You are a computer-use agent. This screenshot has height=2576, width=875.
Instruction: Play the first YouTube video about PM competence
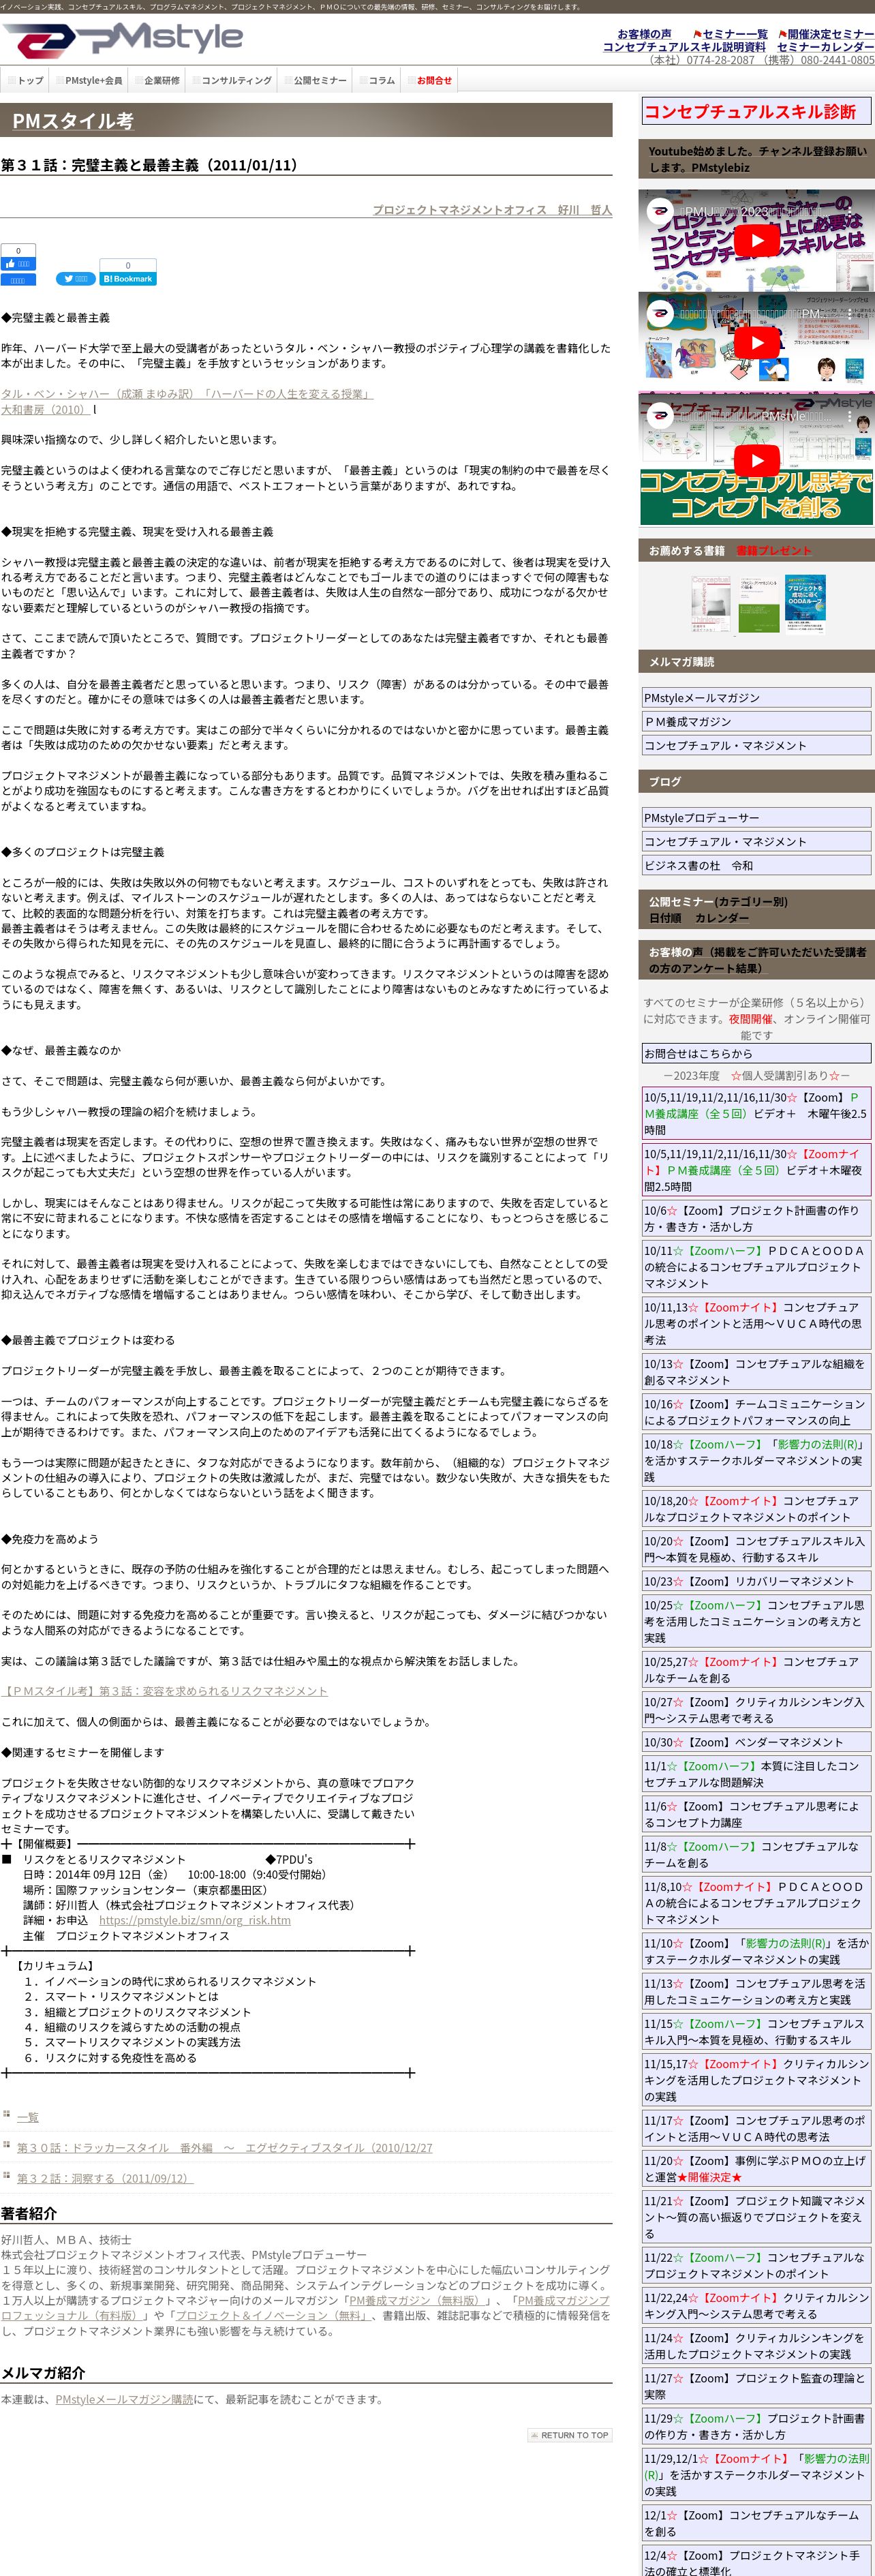(756, 241)
